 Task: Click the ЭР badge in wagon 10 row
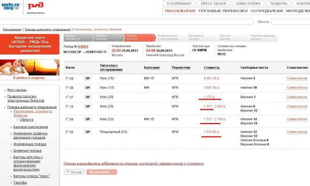click(87, 107)
